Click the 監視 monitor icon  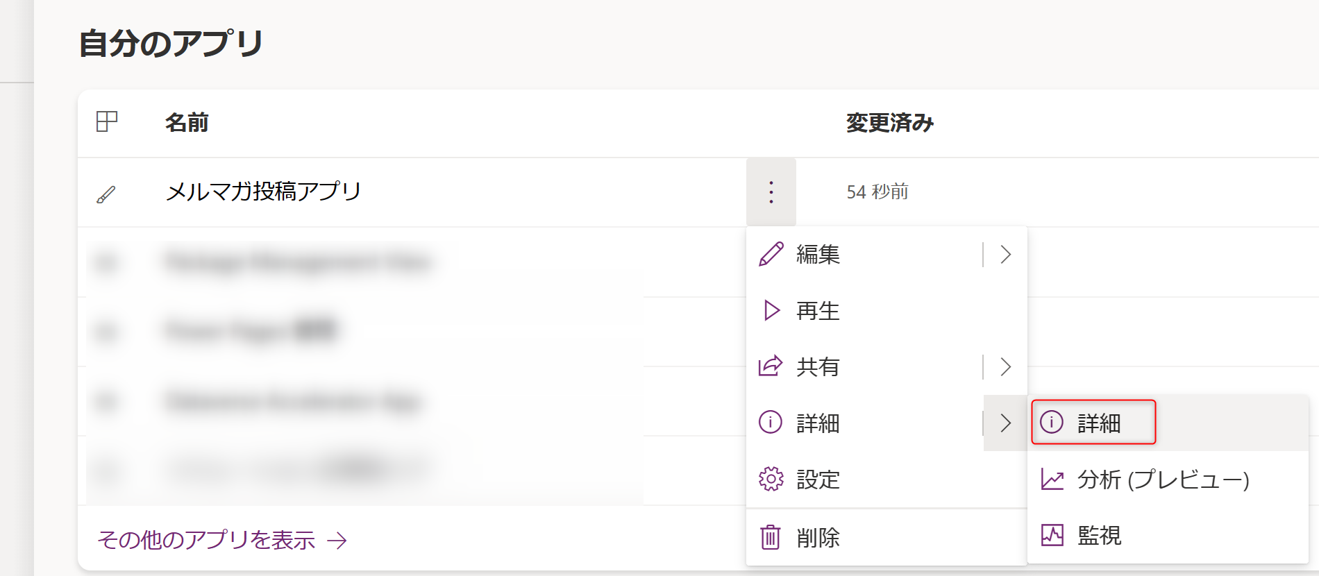(x=1052, y=535)
